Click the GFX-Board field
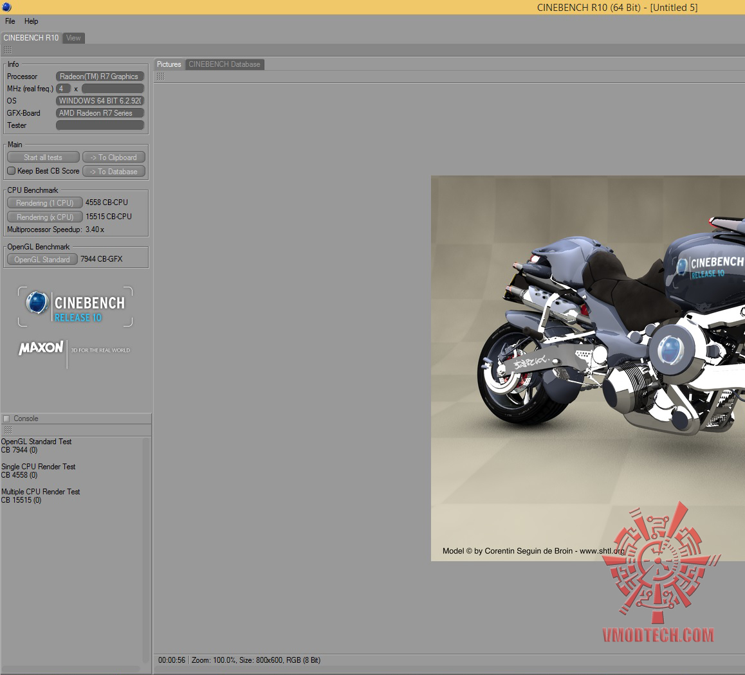 click(100, 113)
